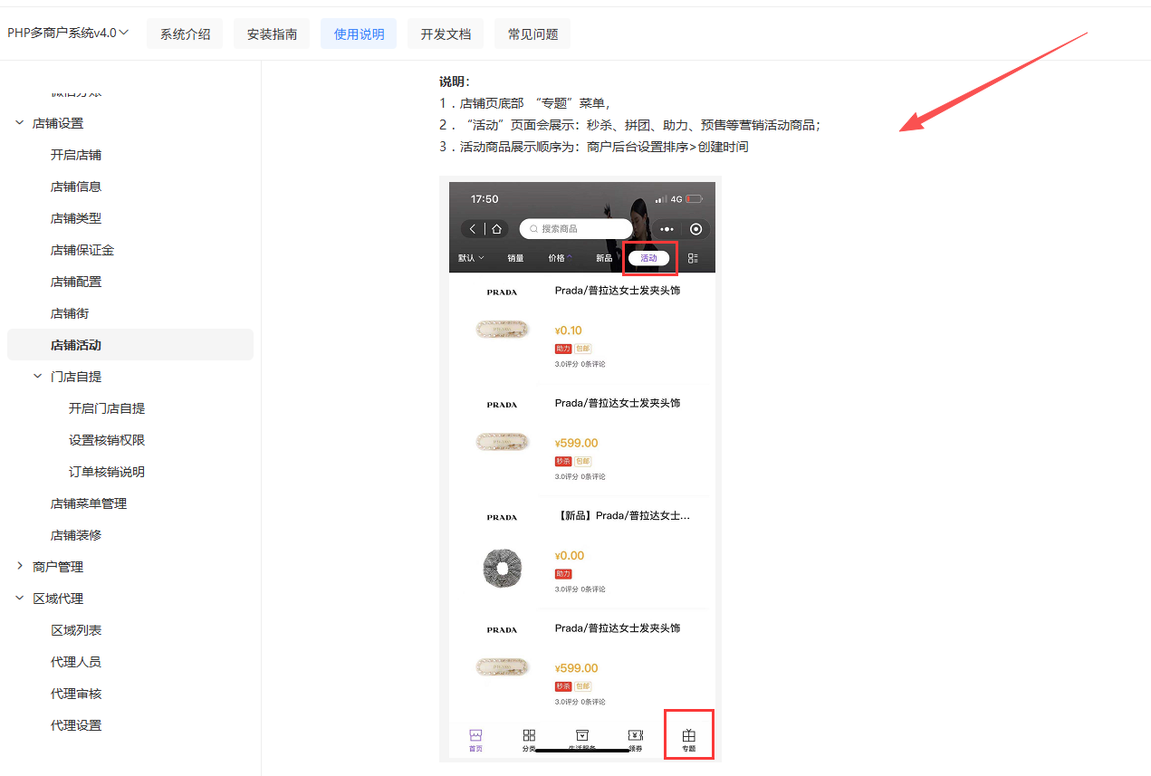Open the 常见问题 tab
This screenshot has height=776, width=1151.
coord(532,34)
